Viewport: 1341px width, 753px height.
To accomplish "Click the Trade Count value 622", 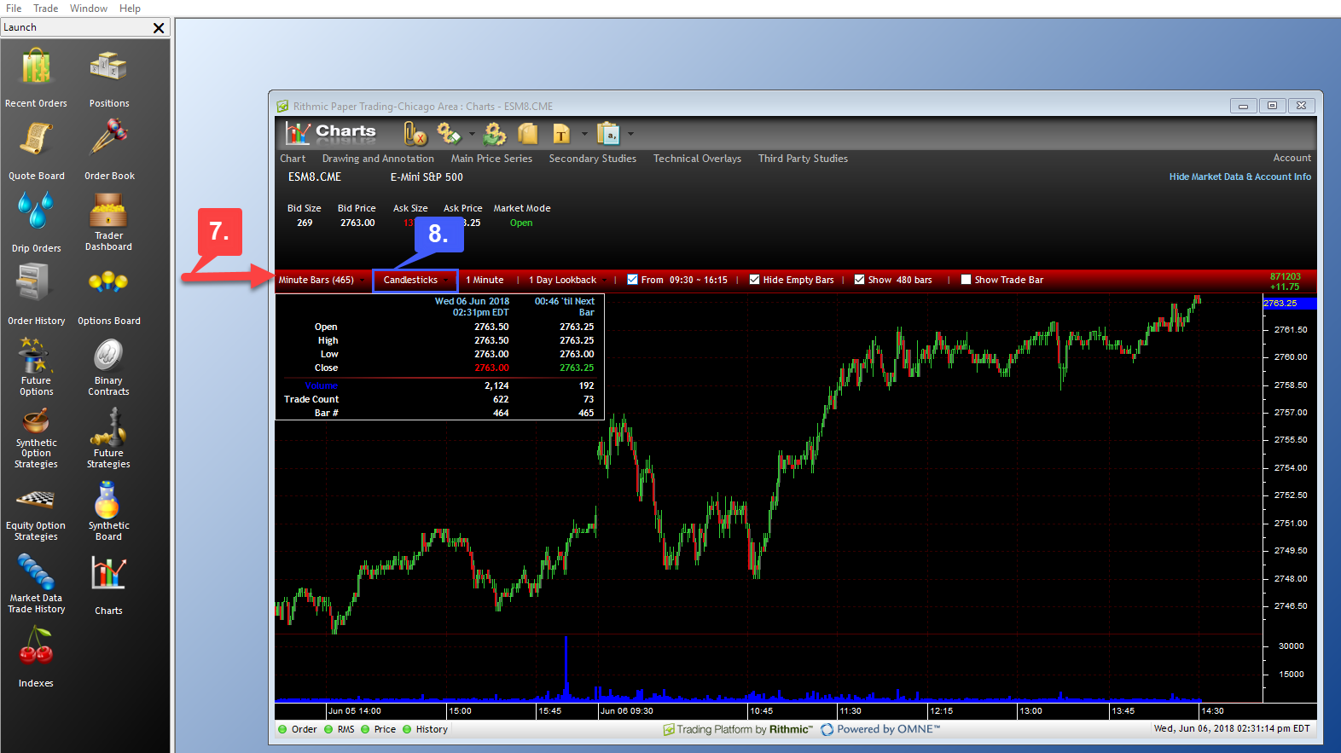I will coord(501,399).
